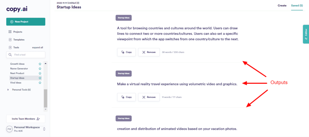309x137 pixels.
Task: Click the tool list scrollbar down arrow
Action: [46, 109]
